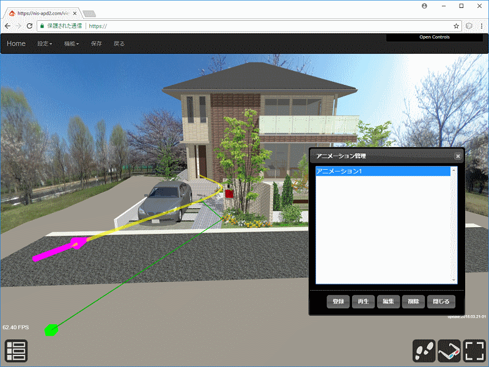Click the browser back arrow
The width and height of the screenshot is (489, 367).
click(x=7, y=26)
